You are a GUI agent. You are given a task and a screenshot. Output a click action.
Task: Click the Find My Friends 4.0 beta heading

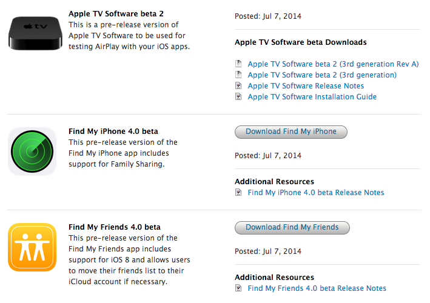[115, 227]
